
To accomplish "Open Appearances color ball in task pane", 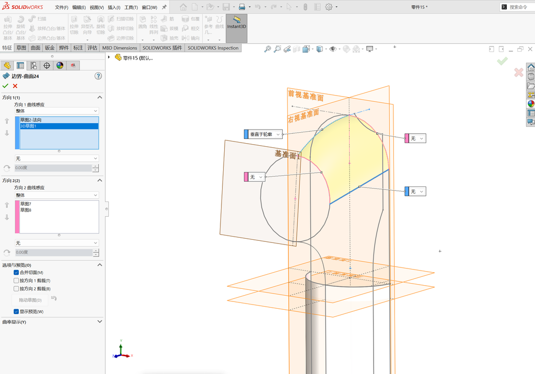I will click(531, 104).
